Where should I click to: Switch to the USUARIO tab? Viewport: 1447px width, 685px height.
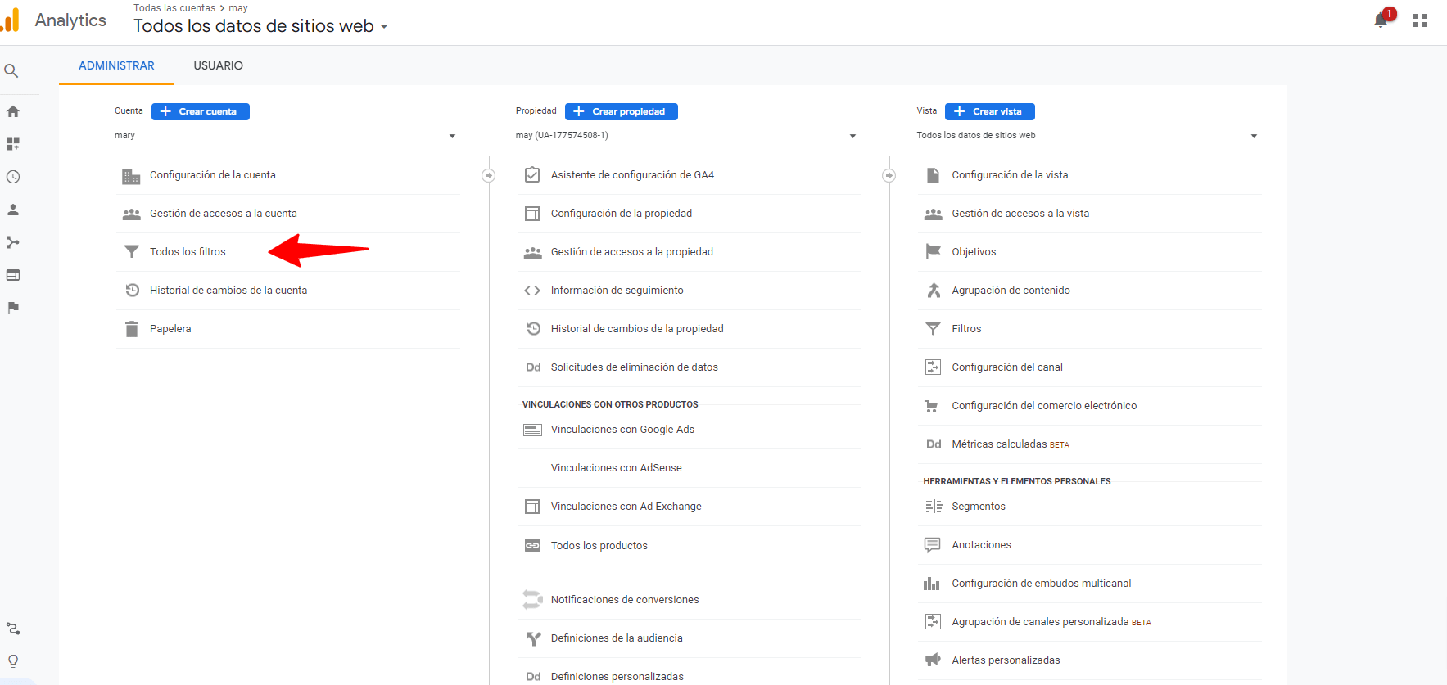click(x=219, y=65)
